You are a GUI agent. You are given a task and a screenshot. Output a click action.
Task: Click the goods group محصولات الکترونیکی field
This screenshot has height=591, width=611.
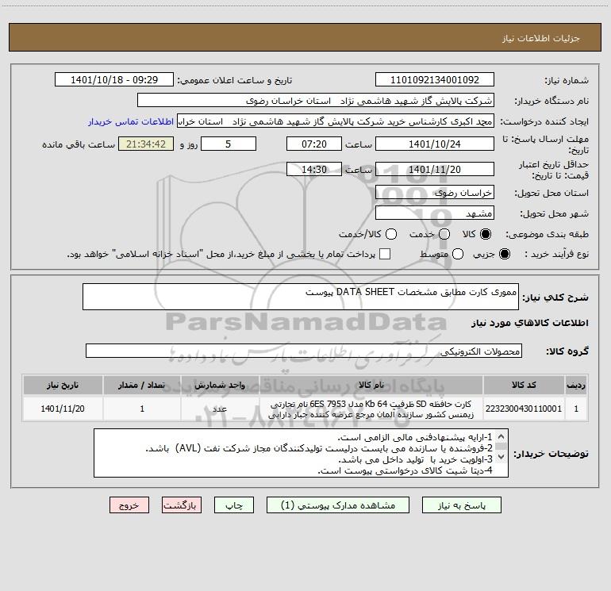304,351
